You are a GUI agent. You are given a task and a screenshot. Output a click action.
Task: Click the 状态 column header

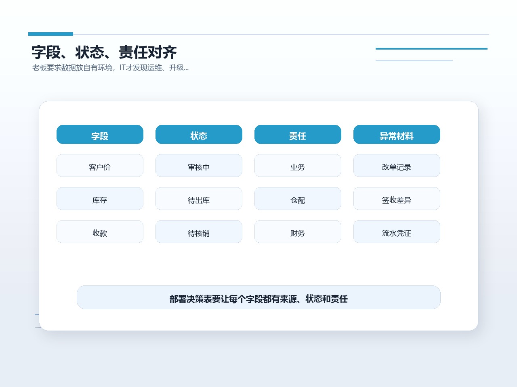(x=199, y=135)
